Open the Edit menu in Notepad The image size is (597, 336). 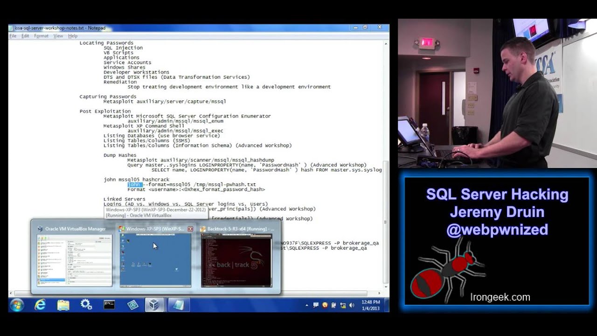25,36
